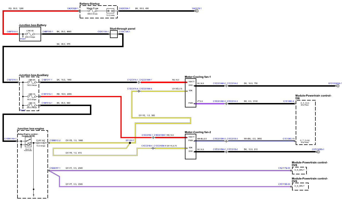This screenshot has height=201, width=344.
Task: Select the wire label RD, 50.0, 1295
Action: (x=16, y=9)
